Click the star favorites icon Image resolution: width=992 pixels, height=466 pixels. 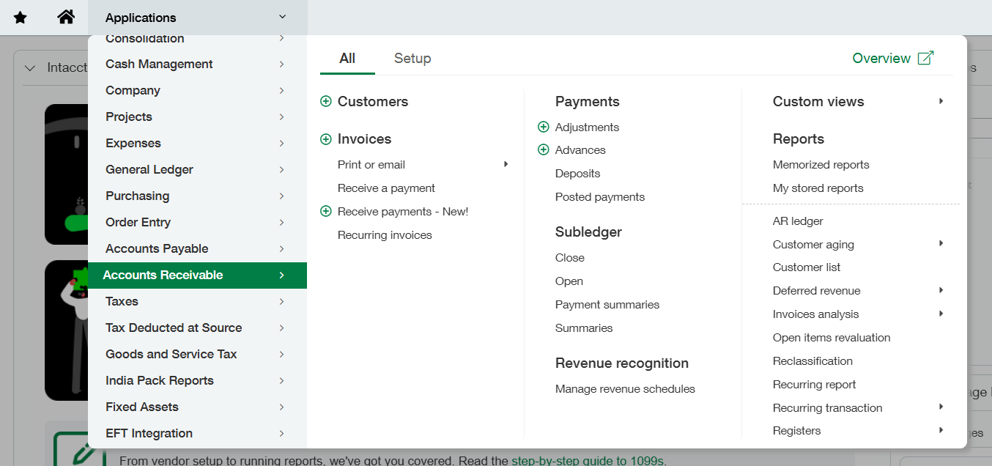(x=21, y=18)
